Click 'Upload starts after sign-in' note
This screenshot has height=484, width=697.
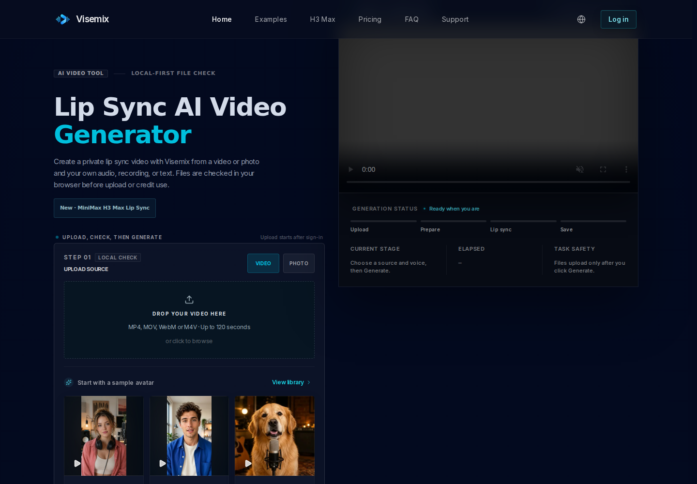291,237
